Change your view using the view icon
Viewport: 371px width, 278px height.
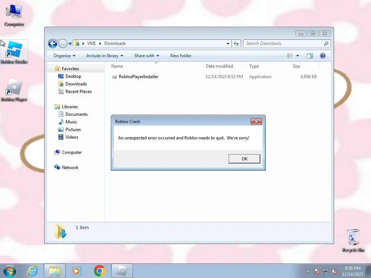[x=290, y=56]
